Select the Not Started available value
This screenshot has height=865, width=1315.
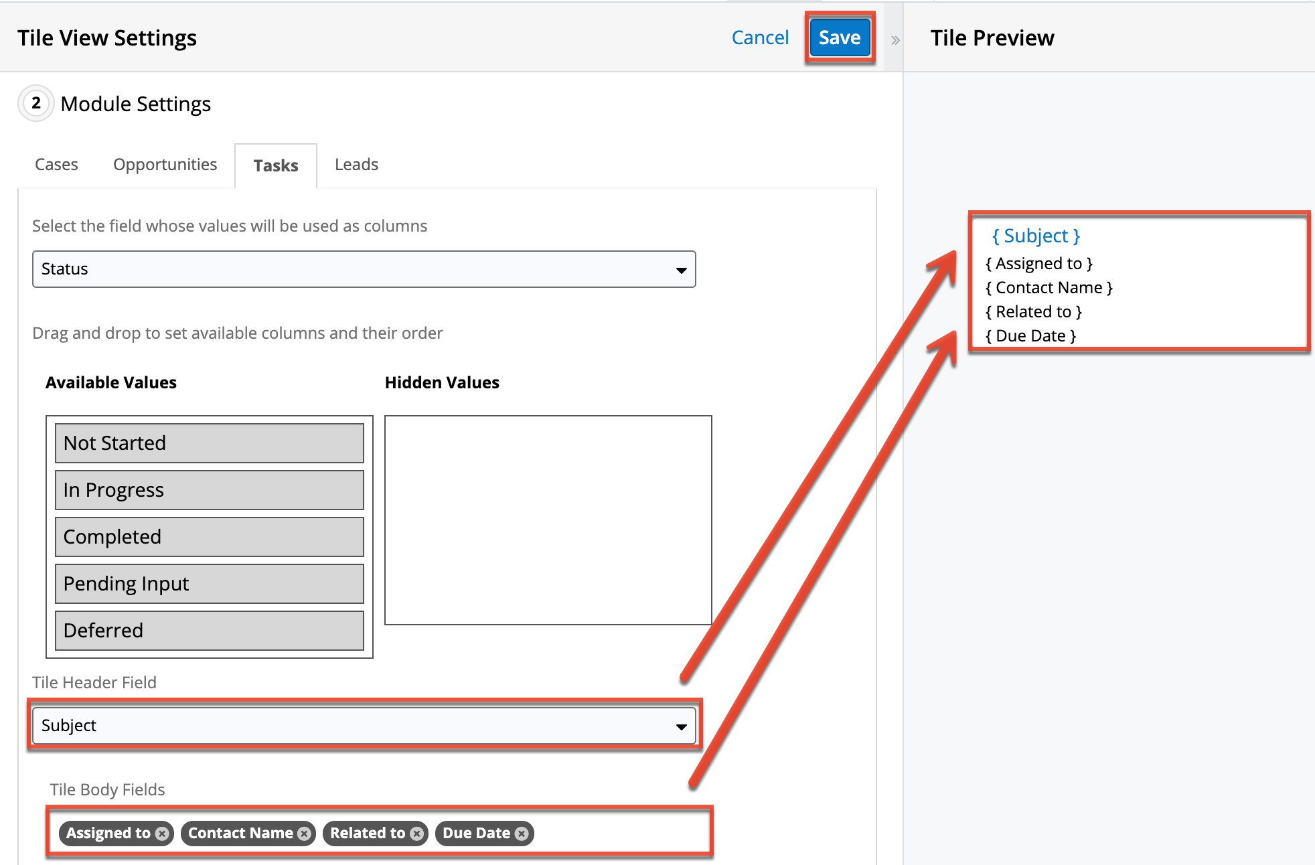pos(209,443)
